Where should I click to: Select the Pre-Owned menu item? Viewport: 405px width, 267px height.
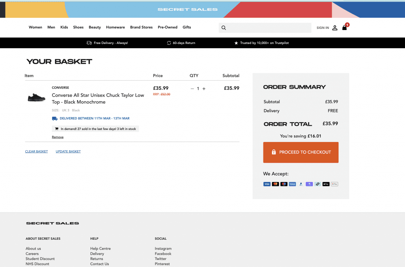tap(168, 27)
